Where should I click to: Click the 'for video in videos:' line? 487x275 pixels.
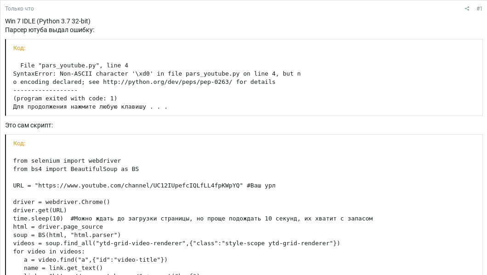[49, 252]
